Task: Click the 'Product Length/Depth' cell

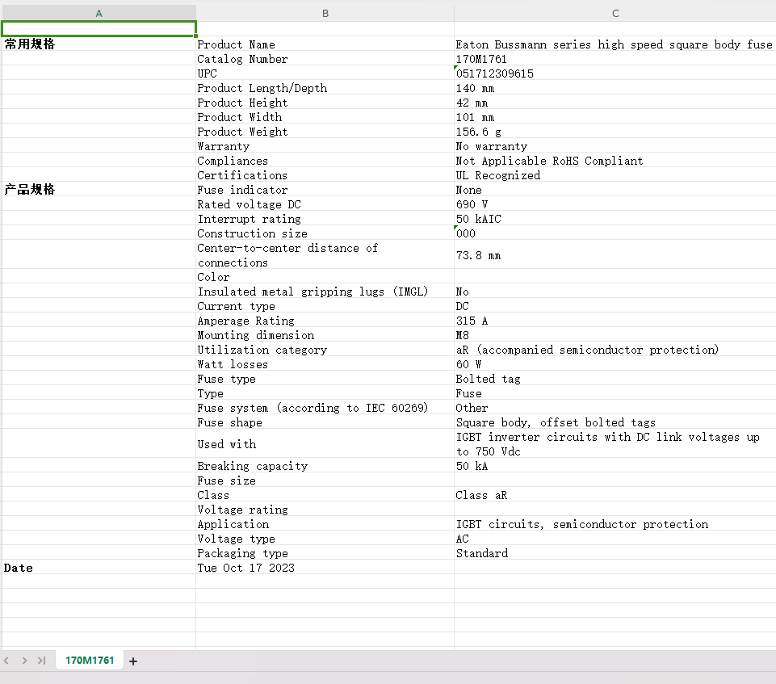Action: (325, 88)
